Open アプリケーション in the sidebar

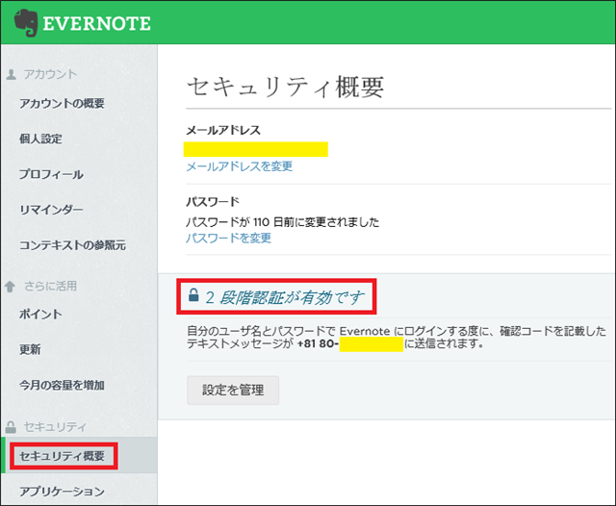coord(62,492)
